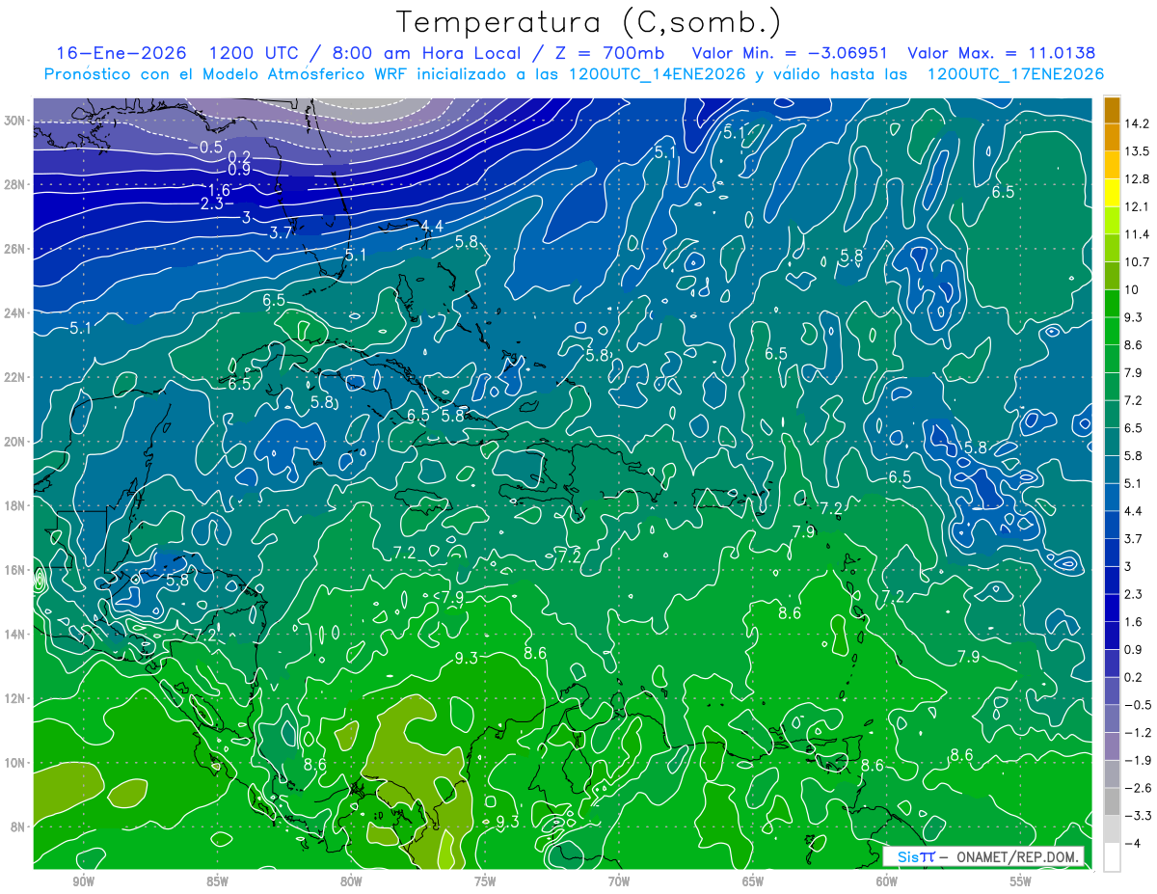Click the '12.8' colorbar scale label

click(x=1138, y=179)
